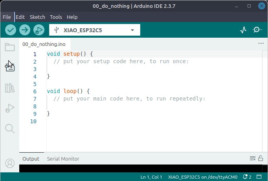The image size is (268, 181).
Task: Open the Help menu
Action: [x=72, y=17]
